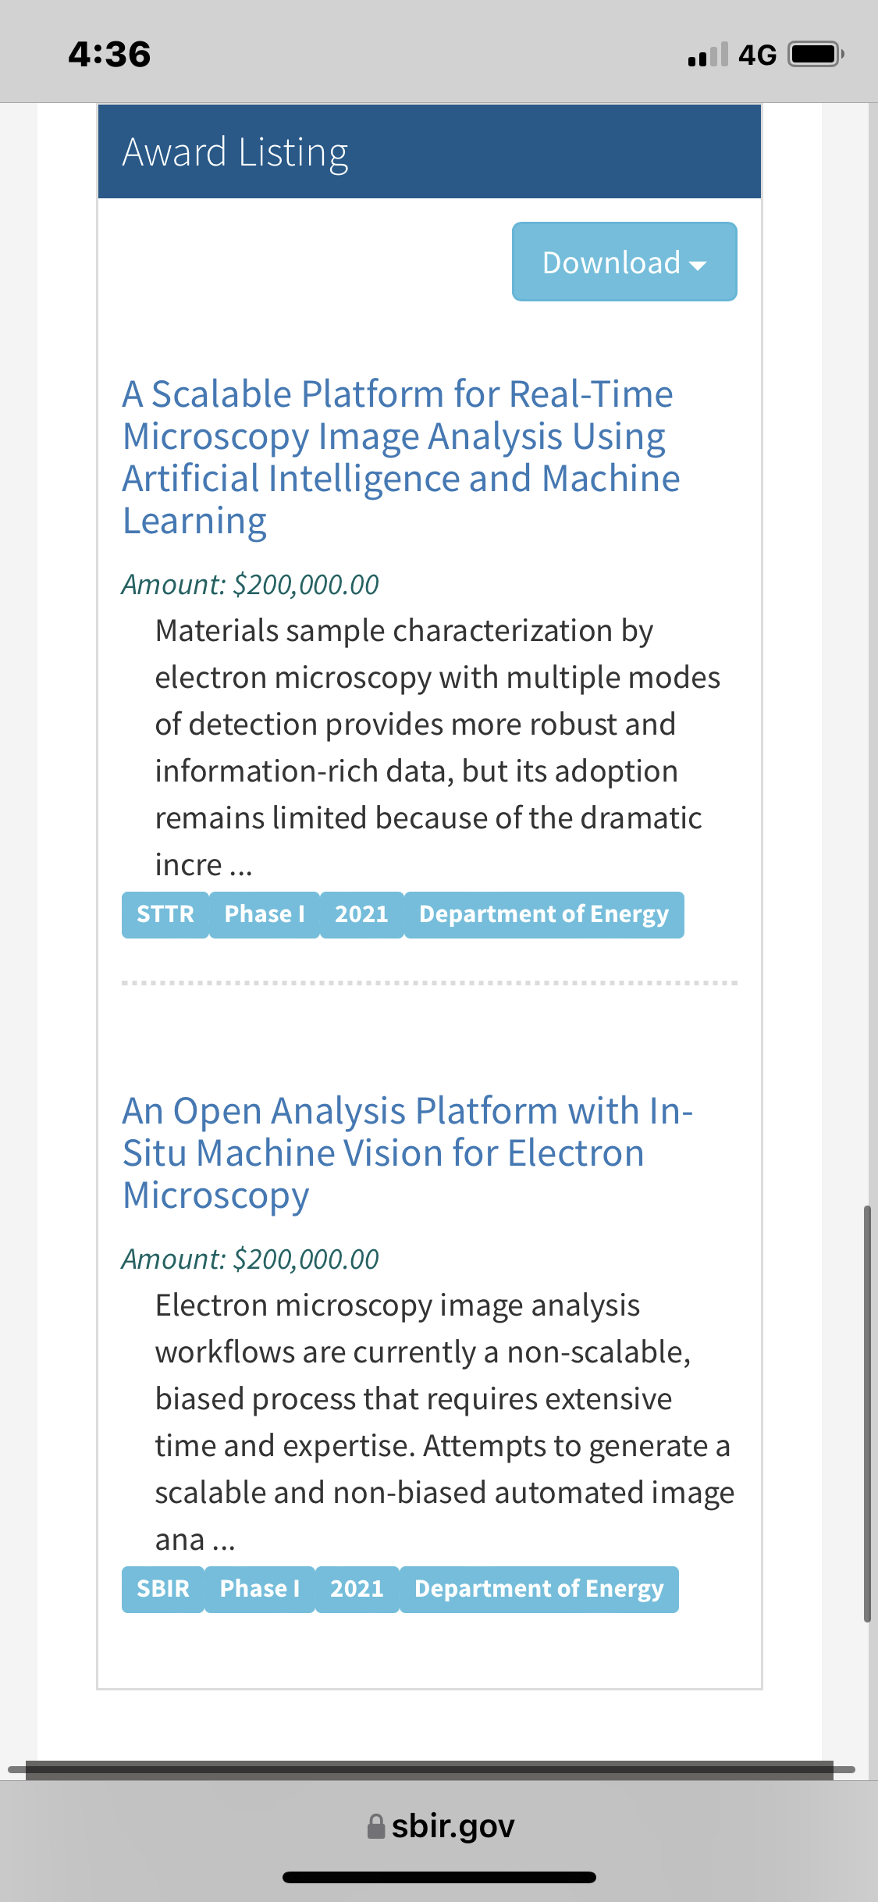Tap the 4G network indicator

757,55
